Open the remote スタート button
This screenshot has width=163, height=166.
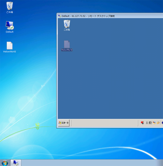coord(64,123)
